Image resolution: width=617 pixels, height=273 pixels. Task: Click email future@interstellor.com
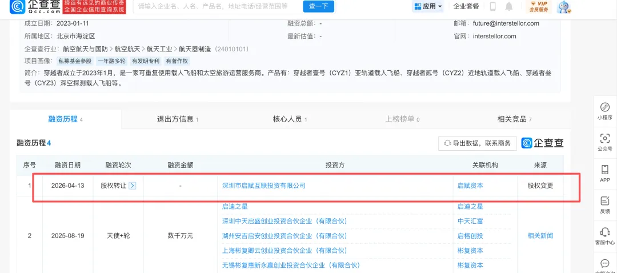[x=506, y=23]
